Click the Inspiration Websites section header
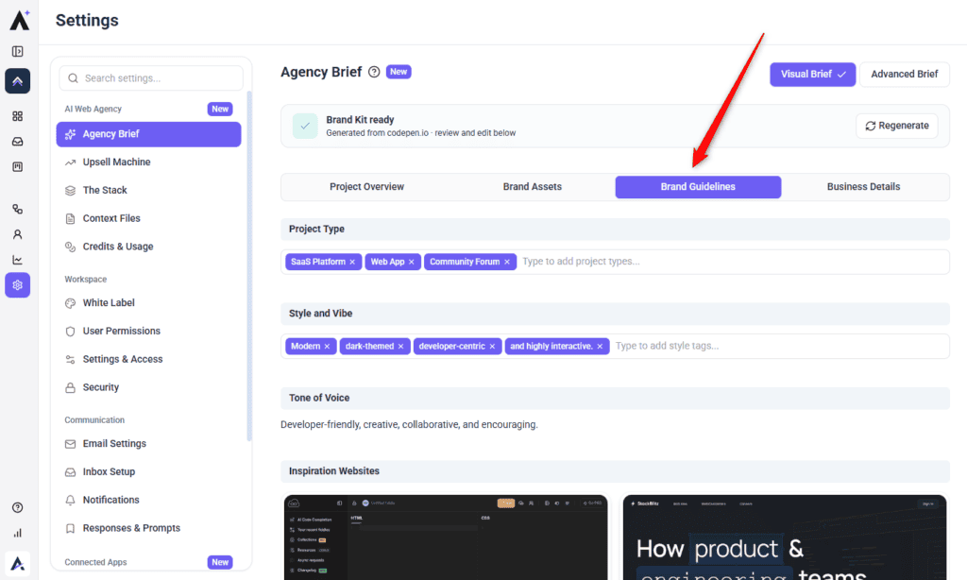This screenshot has width=967, height=580. point(615,471)
